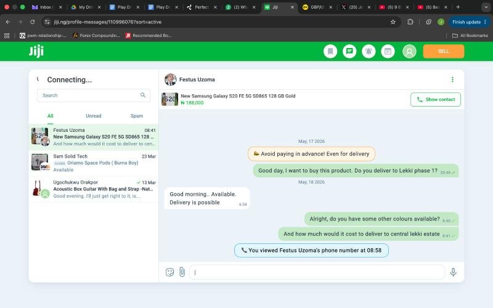493x308 pixels.
Task: Click the Avoid paying in advance notice
Action: [311, 153]
